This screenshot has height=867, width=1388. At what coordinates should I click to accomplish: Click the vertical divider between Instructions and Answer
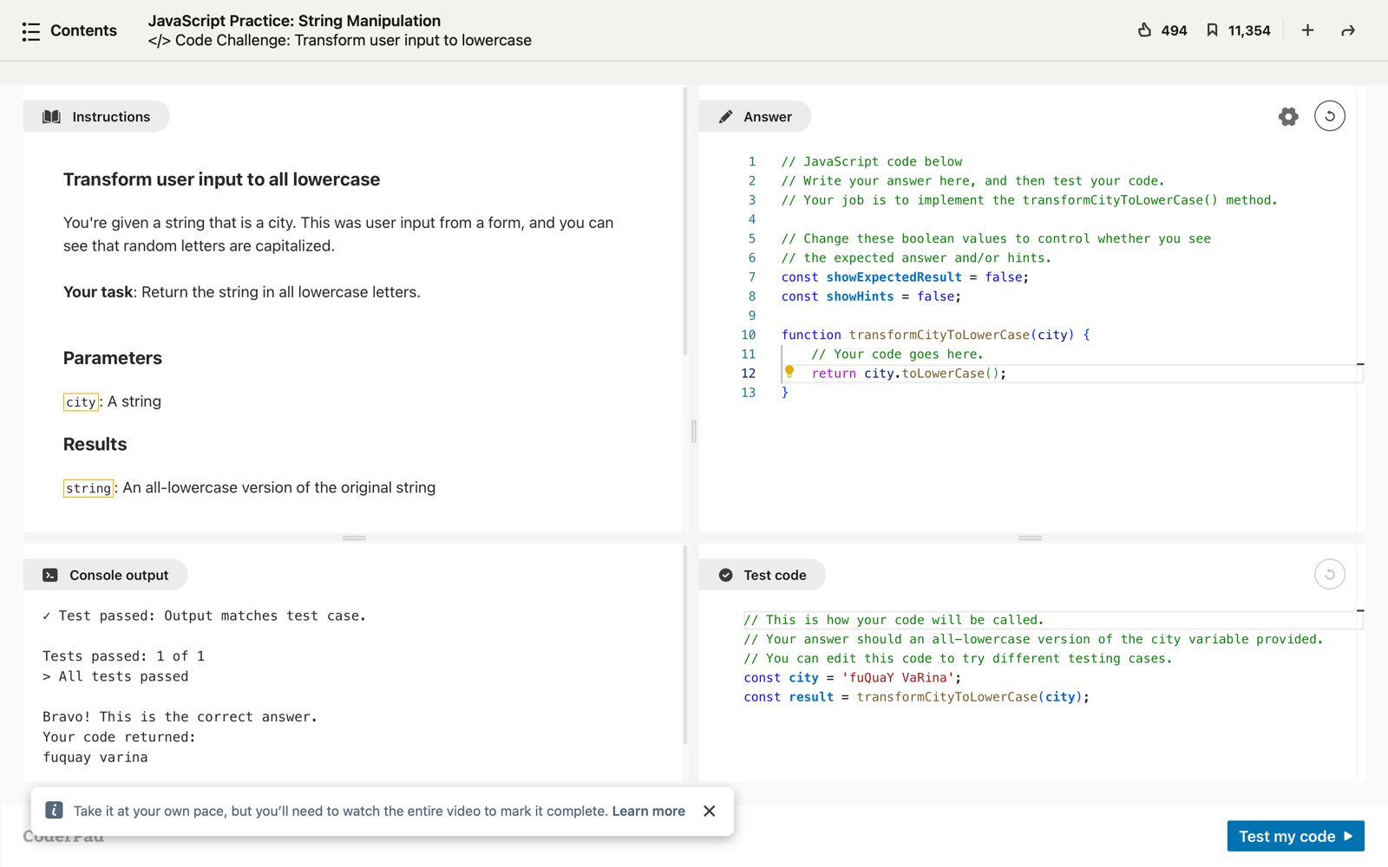(693, 431)
